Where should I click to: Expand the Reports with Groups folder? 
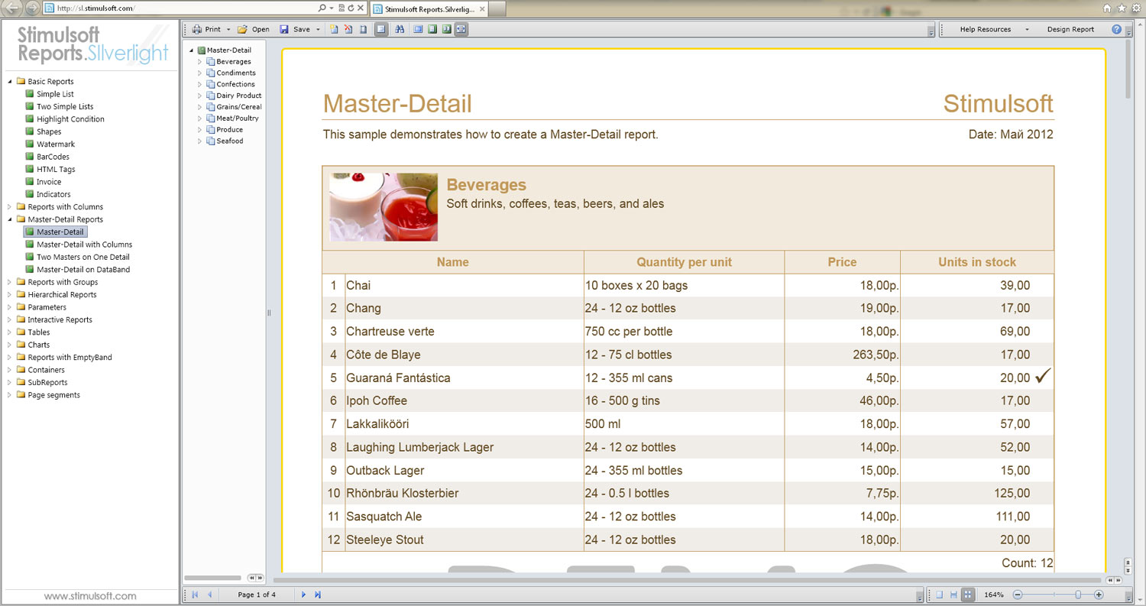point(10,283)
